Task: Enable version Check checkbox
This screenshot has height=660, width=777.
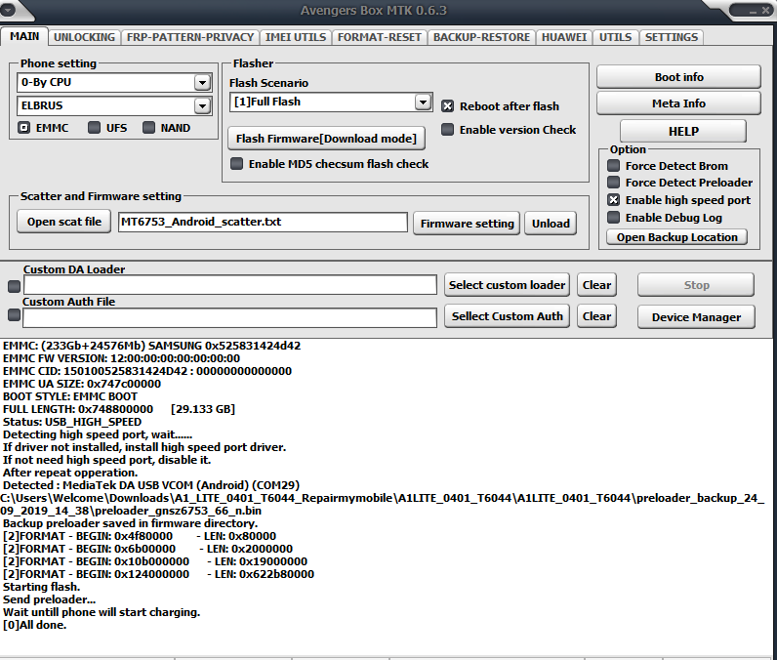Action: click(x=447, y=129)
